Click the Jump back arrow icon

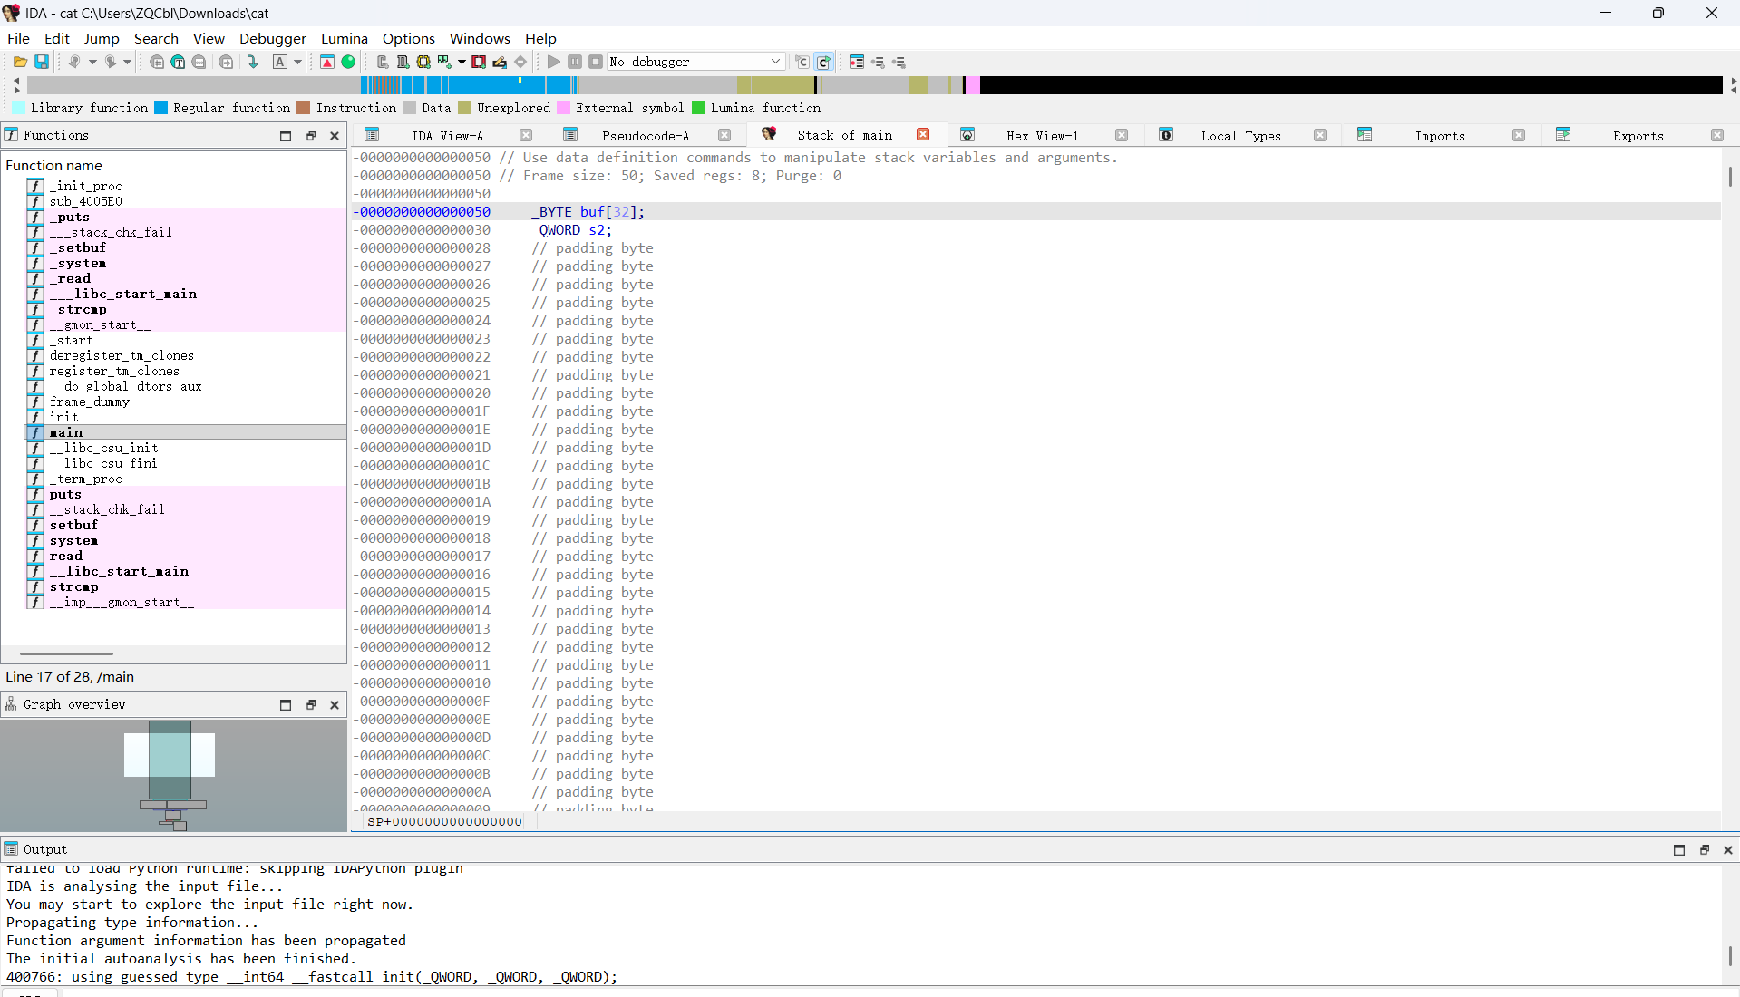pos(74,62)
